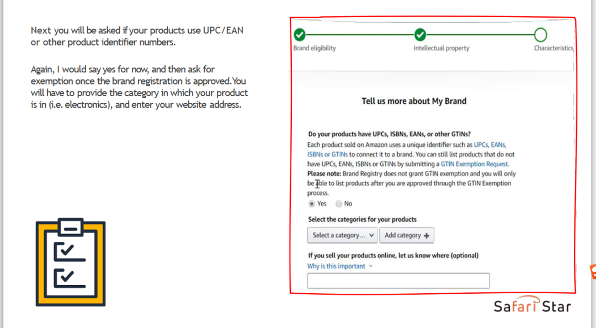Open the Select a category dropdown
Screen dimensions: 596x328
pos(342,235)
